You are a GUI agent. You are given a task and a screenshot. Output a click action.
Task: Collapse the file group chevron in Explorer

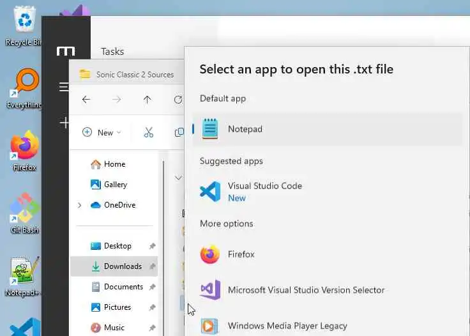[178, 178]
